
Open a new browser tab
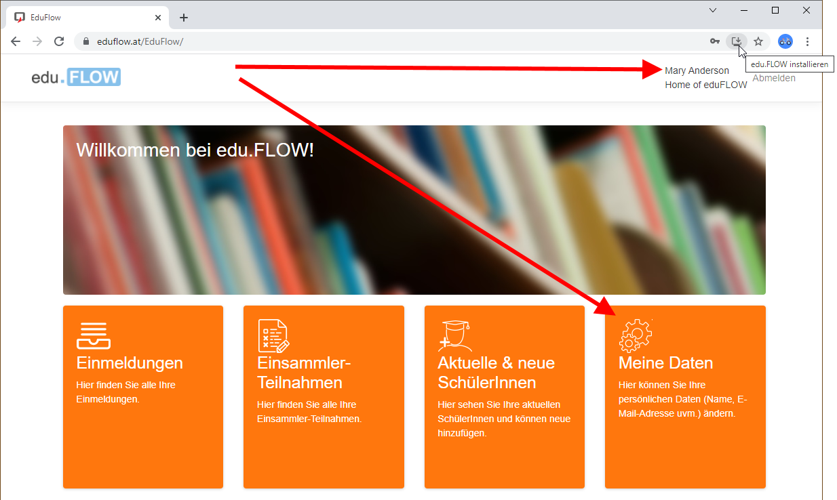(183, 18)
